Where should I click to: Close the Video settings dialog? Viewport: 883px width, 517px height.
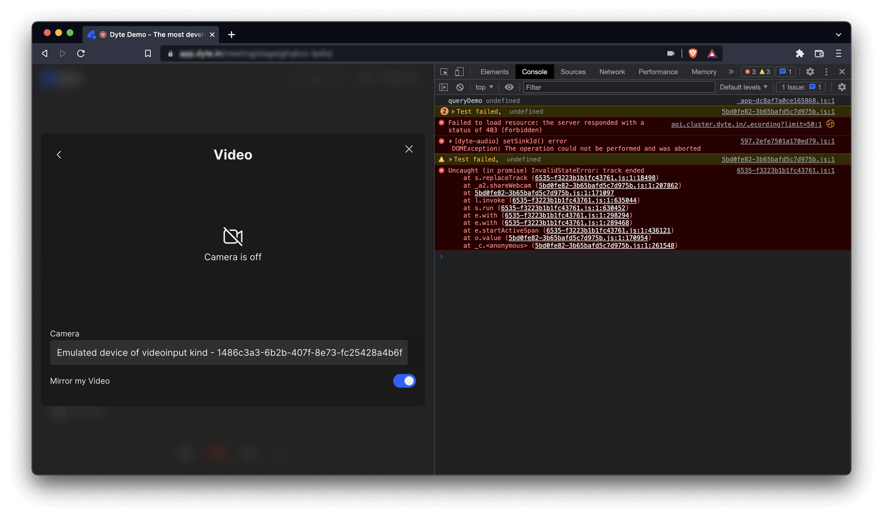(409, 149)
